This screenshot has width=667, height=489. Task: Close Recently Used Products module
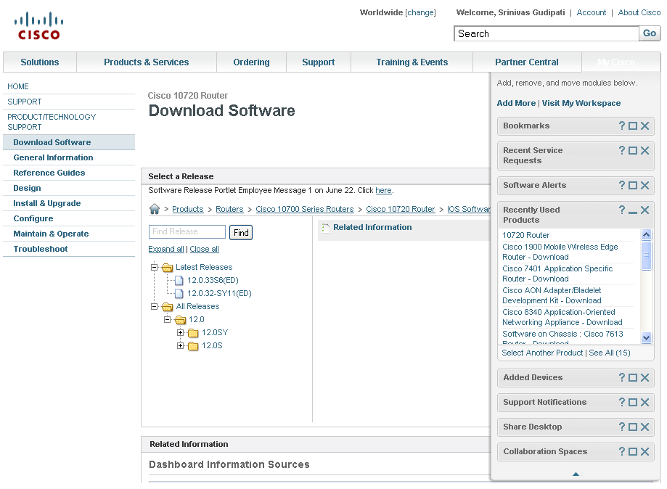645,210
